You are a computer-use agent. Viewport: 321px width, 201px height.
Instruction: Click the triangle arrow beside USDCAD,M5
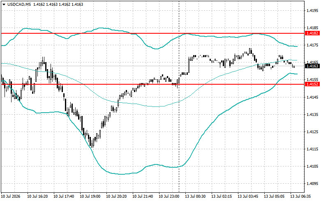pos(4,4)
